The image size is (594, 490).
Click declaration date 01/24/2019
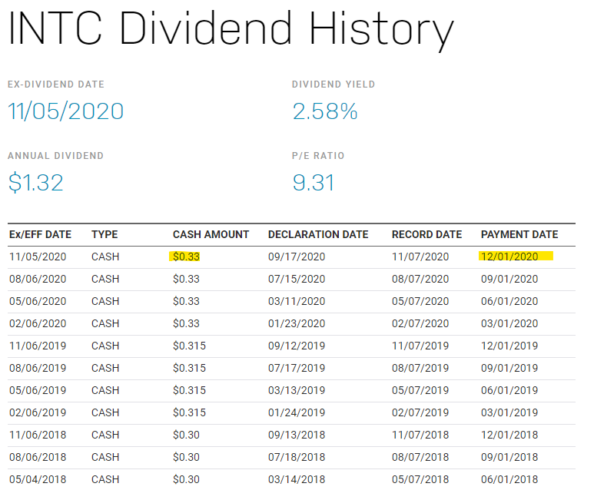click(297, 412)
